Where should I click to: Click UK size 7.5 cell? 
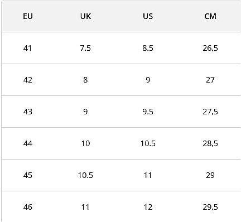coord(85,48)
